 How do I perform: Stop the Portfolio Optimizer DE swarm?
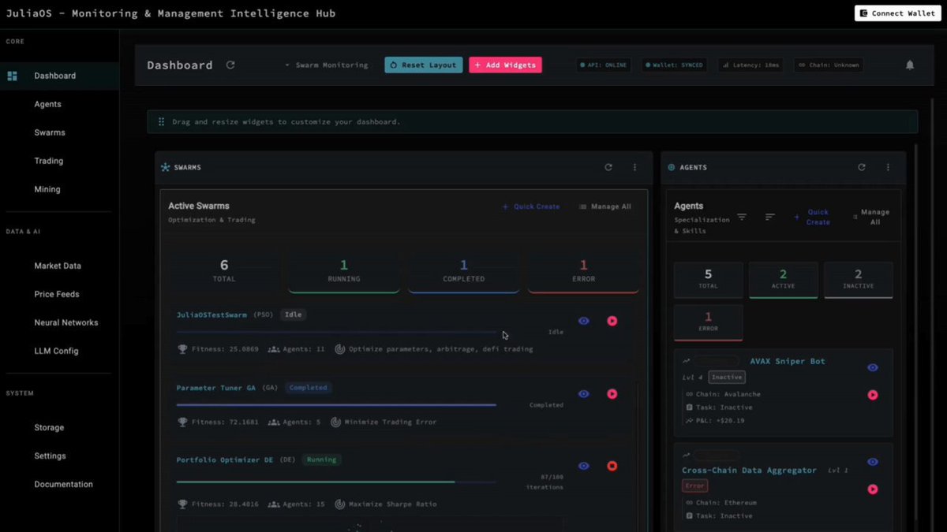[612, 466]
